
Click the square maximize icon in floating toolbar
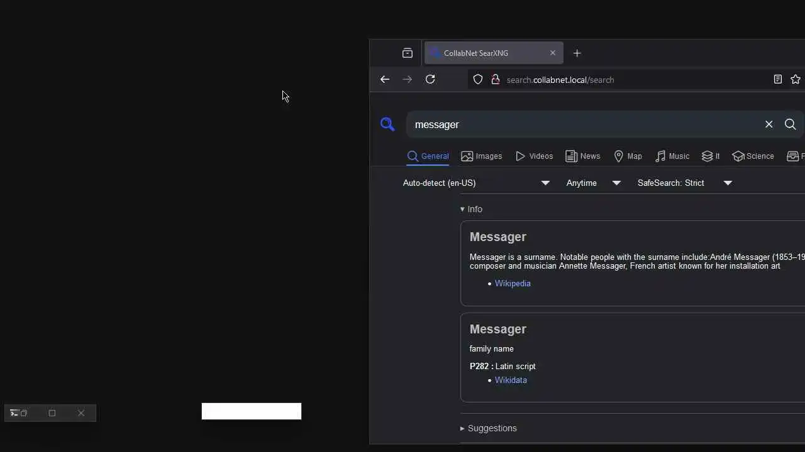pyautogui.click(x=52, y=413)
